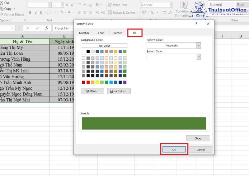Click Decrease Decimal icon

pyautogui.click(x=170, y=12)
